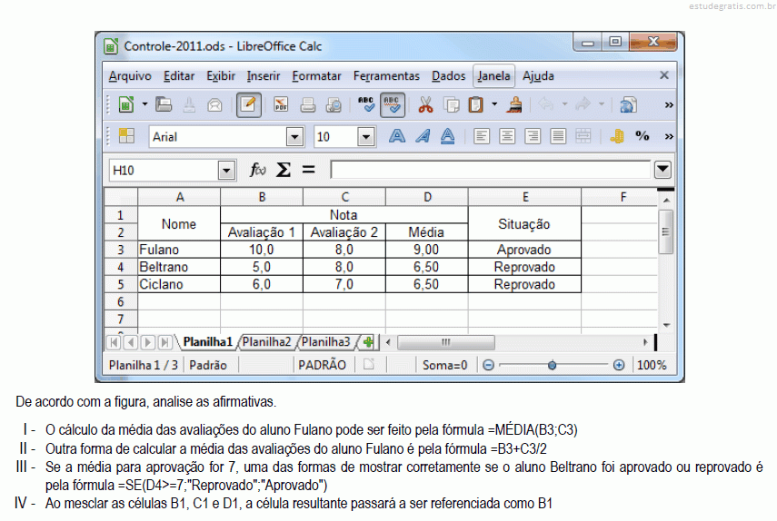Click the add new sheet icon
Screen dimensions: 777x521
click(x=367, y=342)
